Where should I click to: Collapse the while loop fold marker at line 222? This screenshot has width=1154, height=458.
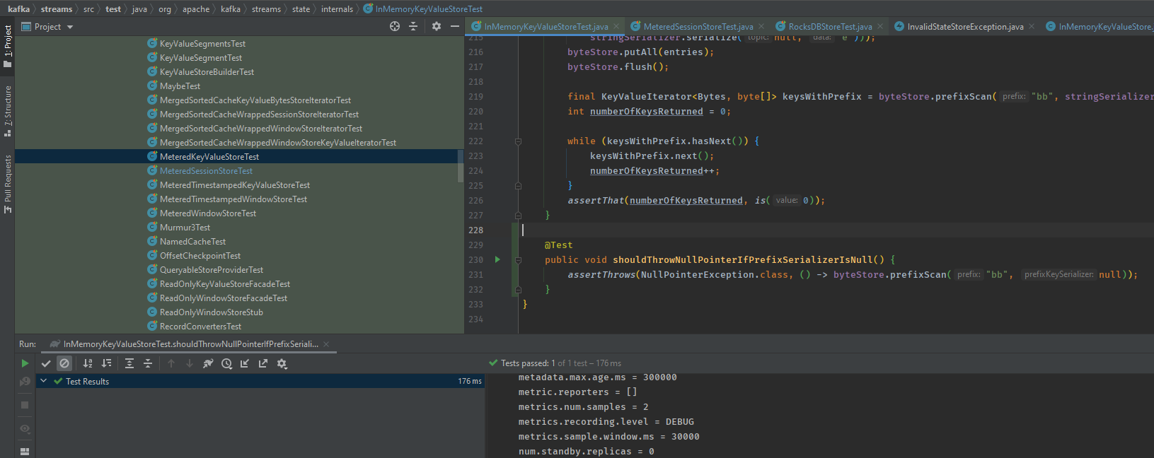518,141
